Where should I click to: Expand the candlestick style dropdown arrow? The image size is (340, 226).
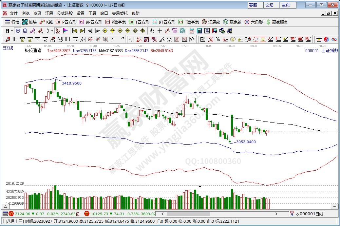point(52,31)
